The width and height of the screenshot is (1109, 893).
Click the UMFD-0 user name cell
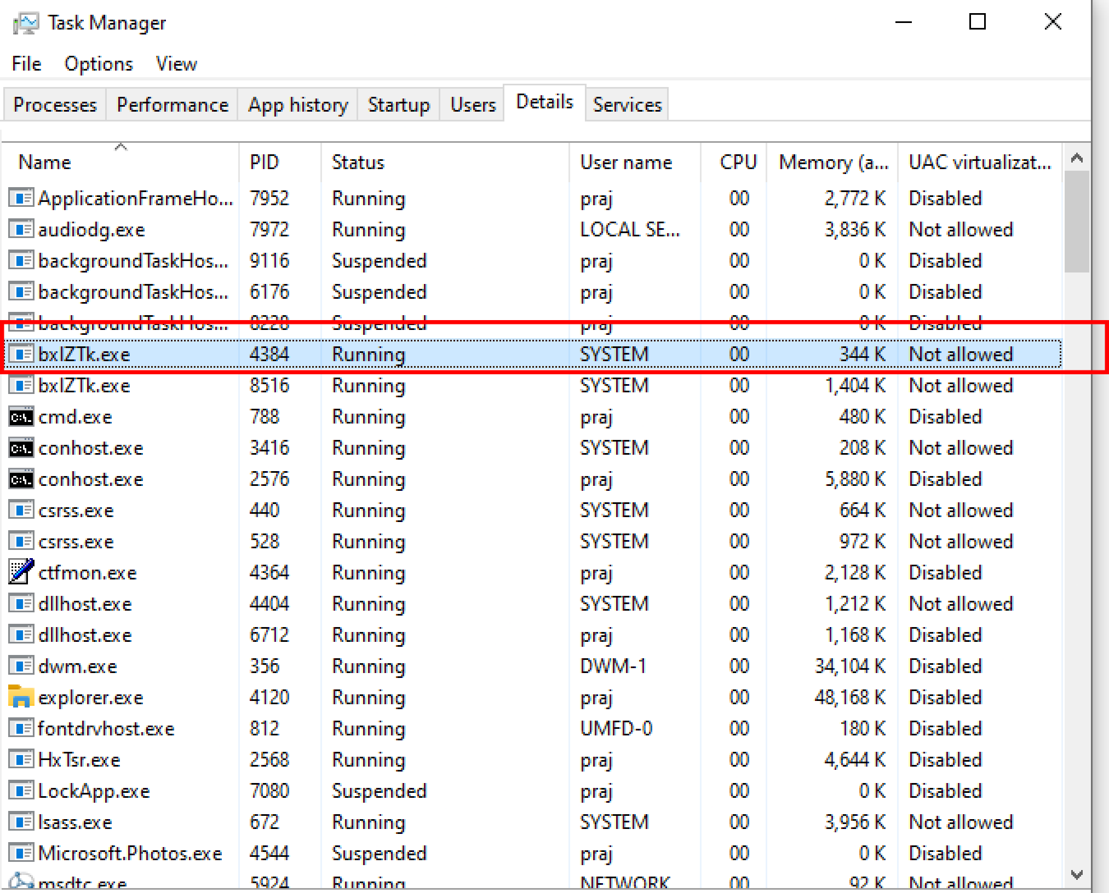click(x=617, y=729)
